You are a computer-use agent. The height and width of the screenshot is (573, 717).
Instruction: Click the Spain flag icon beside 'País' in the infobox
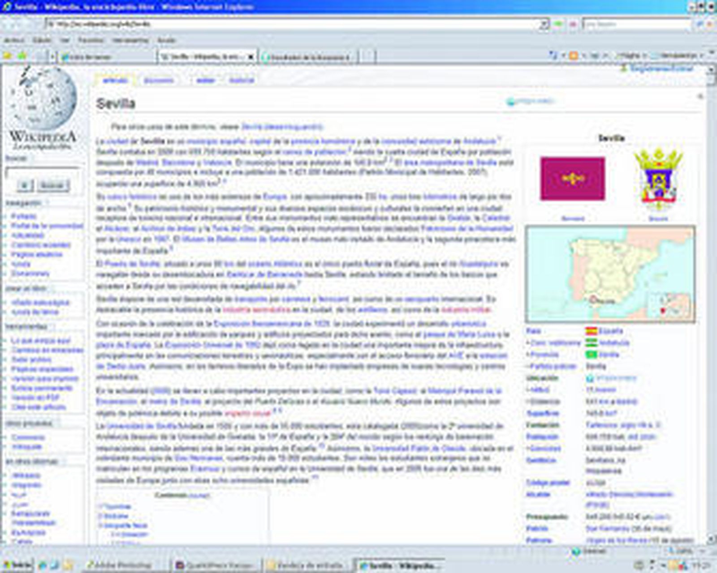592,331
